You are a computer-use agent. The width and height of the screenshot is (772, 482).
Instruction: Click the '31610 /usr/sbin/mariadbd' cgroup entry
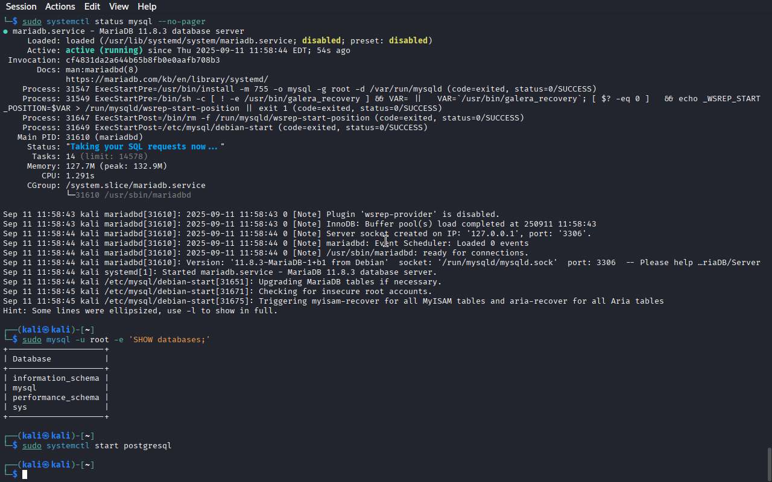133,195
